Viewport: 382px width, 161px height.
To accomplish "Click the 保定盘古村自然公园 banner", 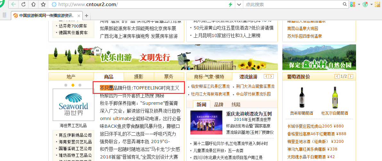I will click(319, 57).
